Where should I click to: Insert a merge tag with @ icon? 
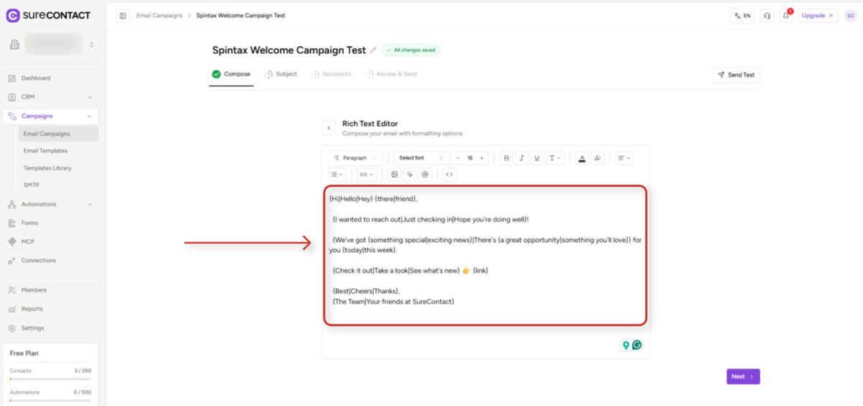(x=425, y=174)
